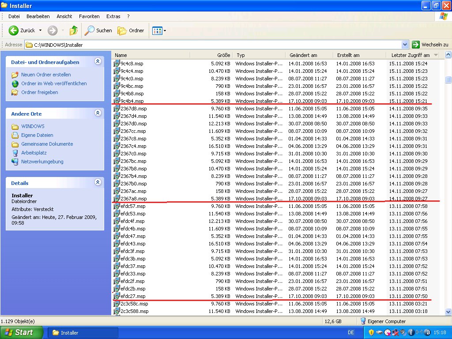Click the security shield tray icon
The height and width of the screenshot is (339, 452).
(371, 332)
